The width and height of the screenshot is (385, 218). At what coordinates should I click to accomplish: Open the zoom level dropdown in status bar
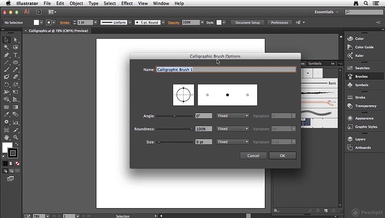[48, 216]
